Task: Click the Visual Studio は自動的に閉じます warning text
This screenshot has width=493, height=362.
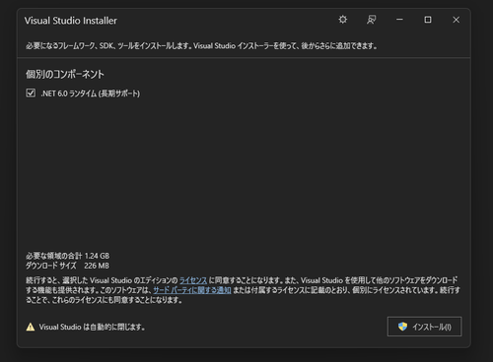Action: (92, 327)
